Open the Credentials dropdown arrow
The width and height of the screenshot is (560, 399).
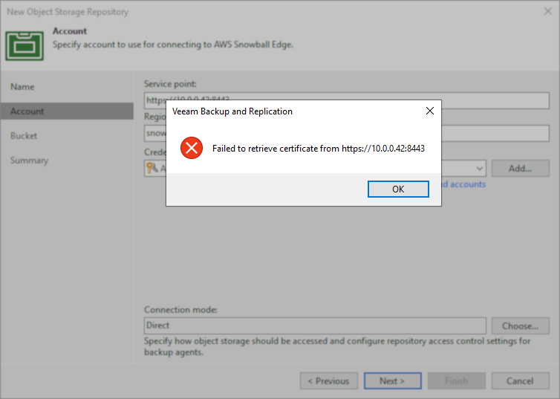(479, 168)
